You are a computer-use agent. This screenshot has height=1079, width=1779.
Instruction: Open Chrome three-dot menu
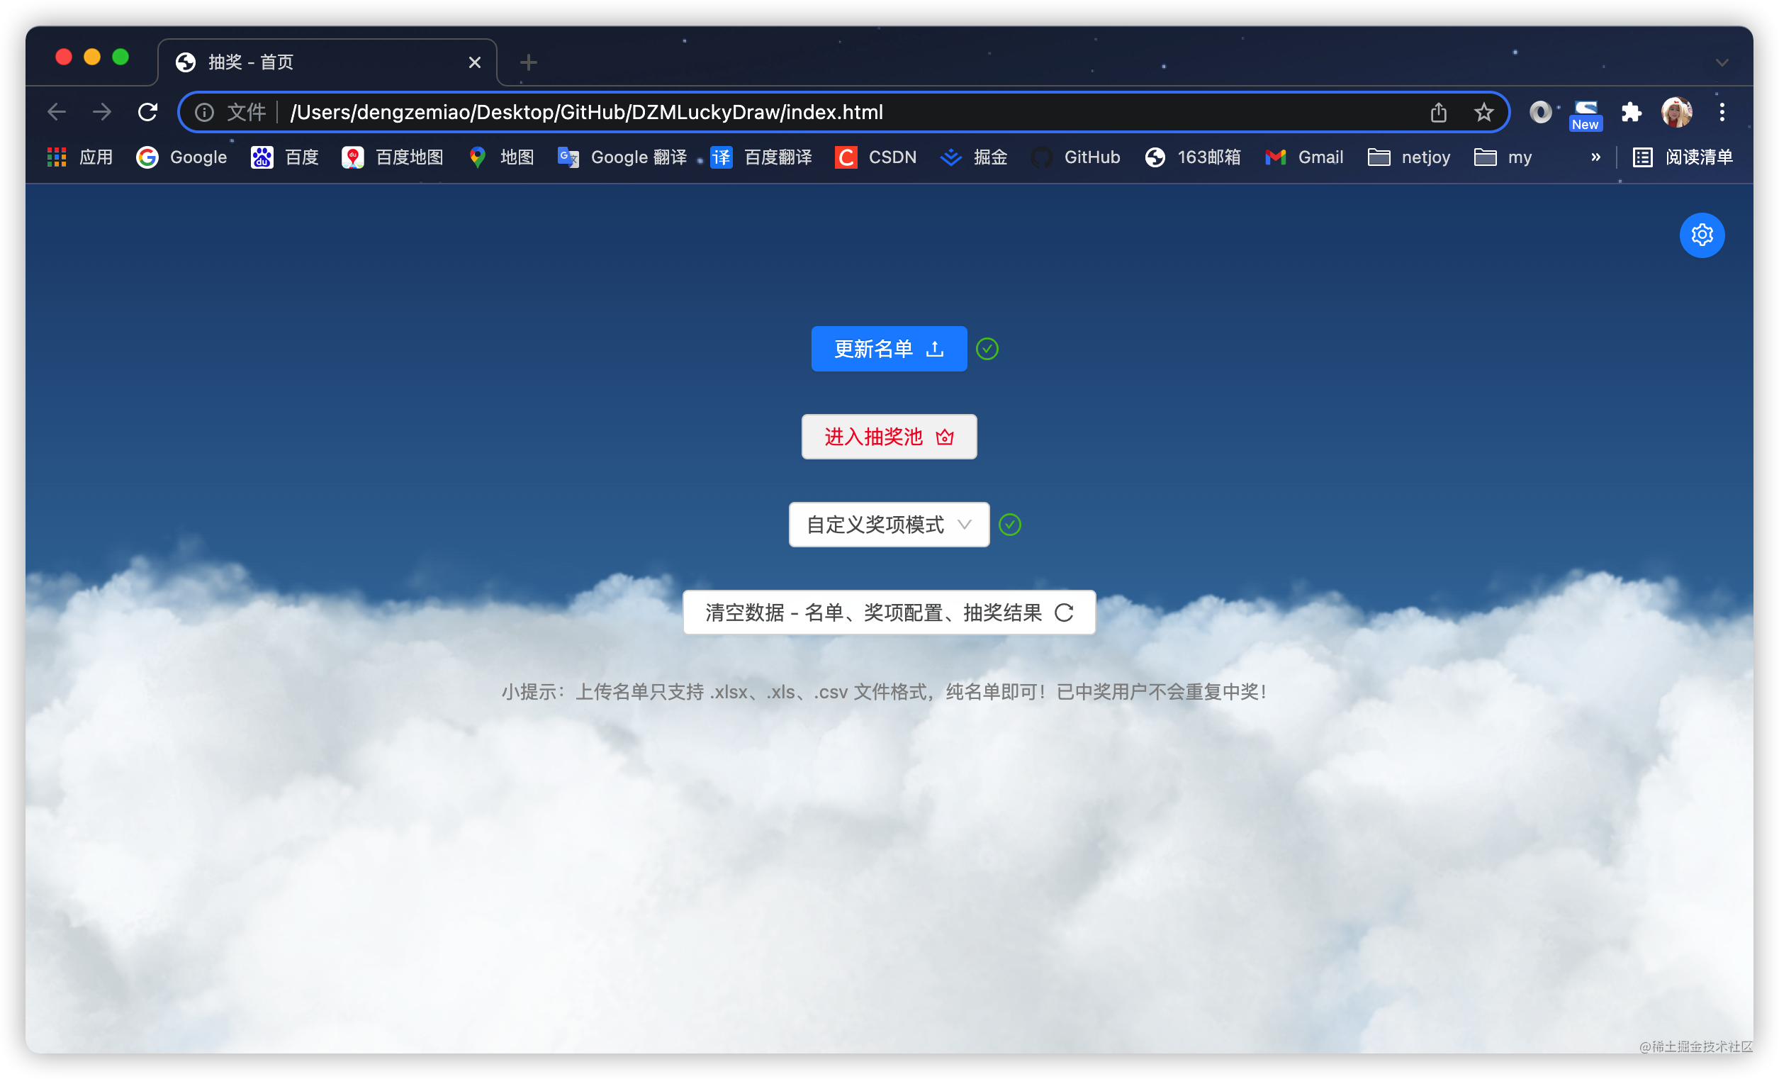(x=1722, y=112)
